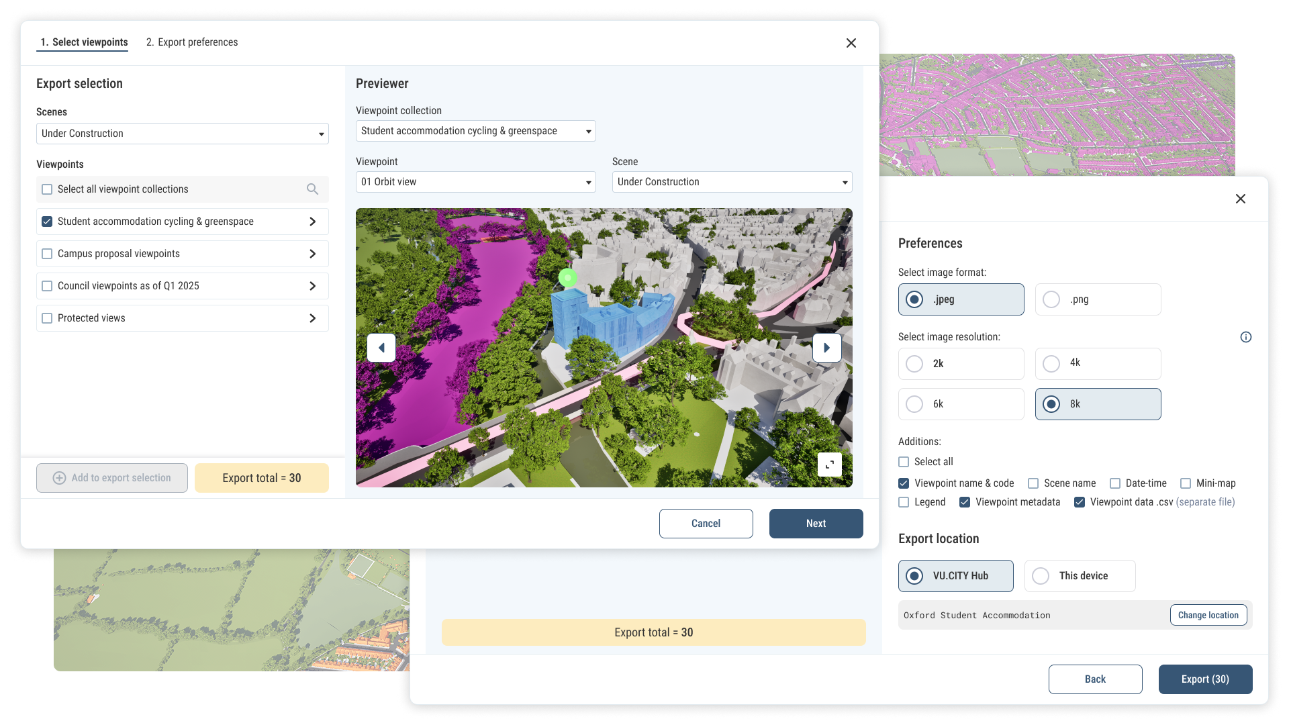This screenshot has width=1289, height=725.
Task: Click the Cancel button
Action: click(x=706, y=524)
